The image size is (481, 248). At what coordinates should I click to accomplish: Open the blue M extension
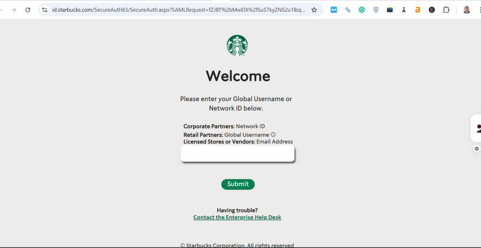pyautogui.click(x=334, y=10)
